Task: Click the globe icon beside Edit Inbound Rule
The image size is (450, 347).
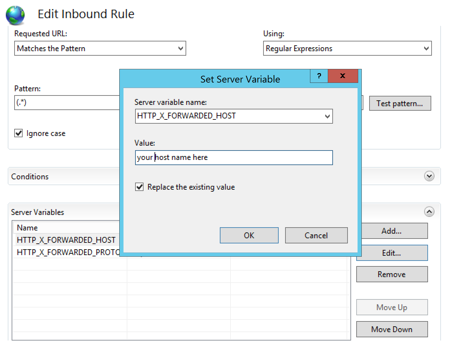Action: [x=15, y=15]
